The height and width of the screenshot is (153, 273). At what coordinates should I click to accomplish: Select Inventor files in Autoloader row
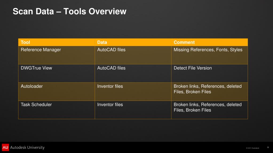[110, 86]
